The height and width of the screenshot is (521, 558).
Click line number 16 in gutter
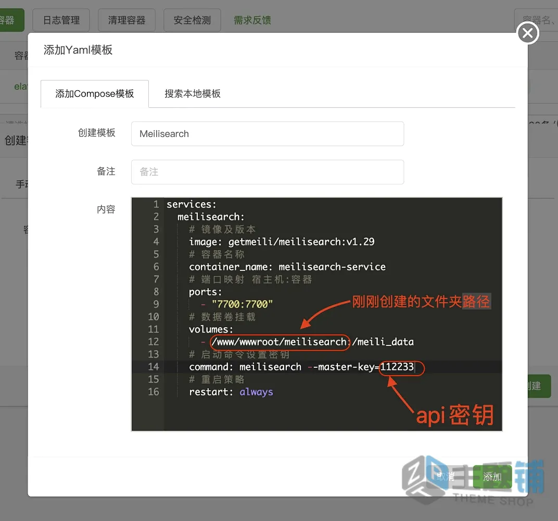pos(154,392)
